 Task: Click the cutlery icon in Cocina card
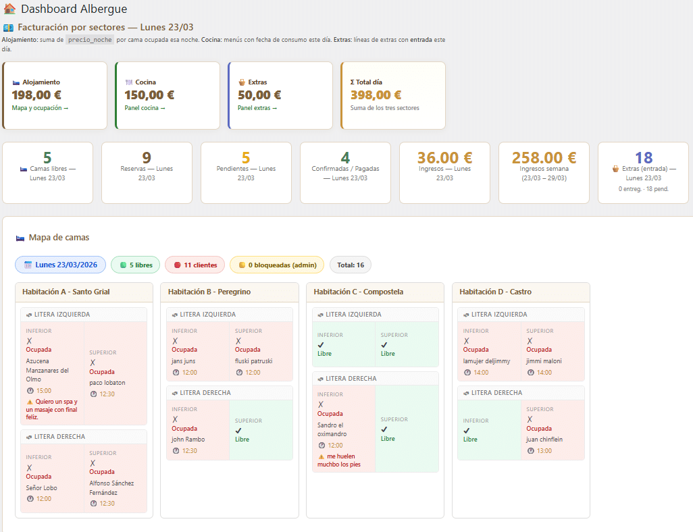(129, 82)
